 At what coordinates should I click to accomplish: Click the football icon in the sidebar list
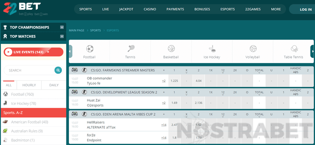6,94
